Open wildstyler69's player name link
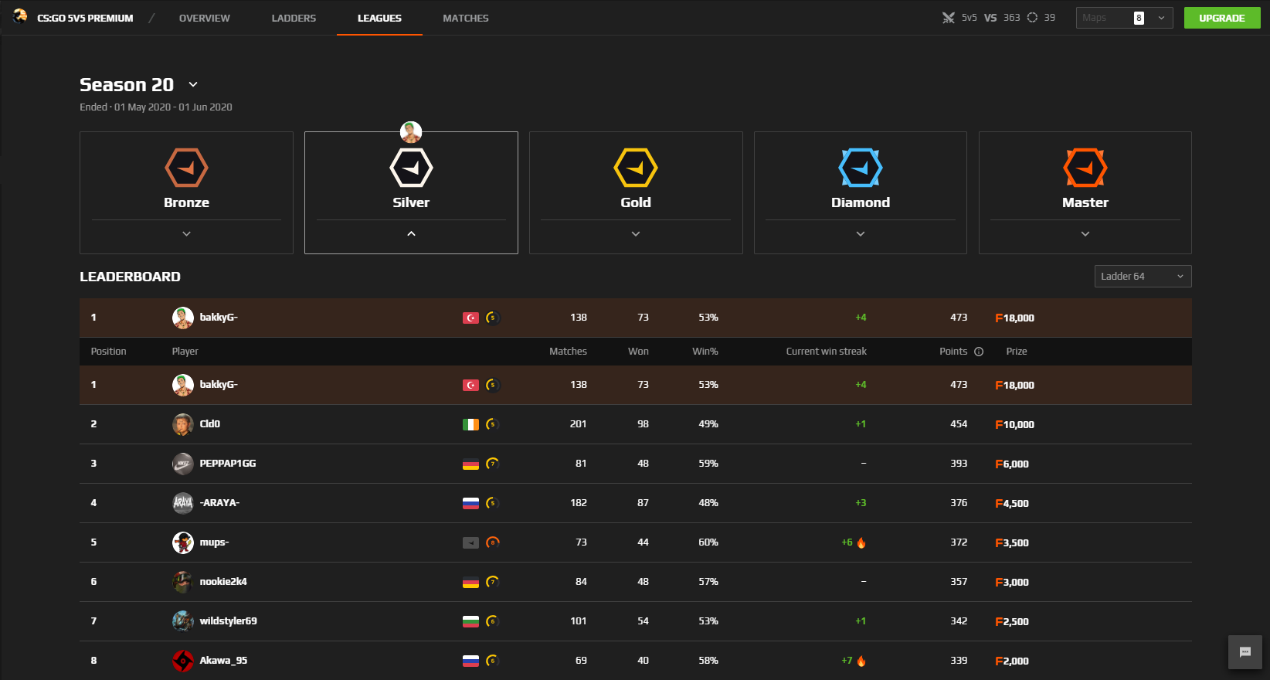This screenshot has height=680, width=1270. point(229,621)
